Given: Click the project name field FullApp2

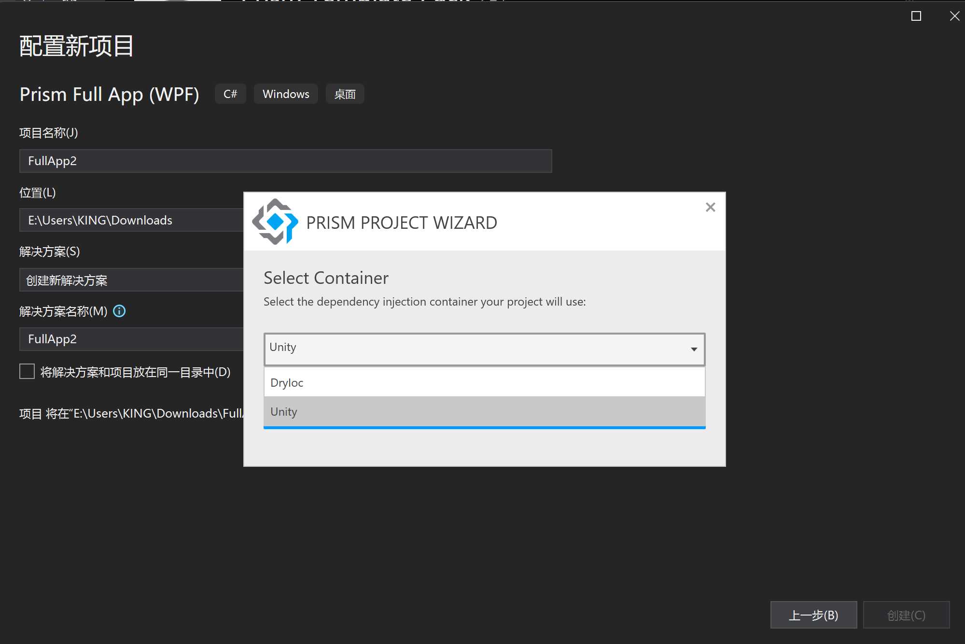Looking at the screenshot, I should click(285, 161).
